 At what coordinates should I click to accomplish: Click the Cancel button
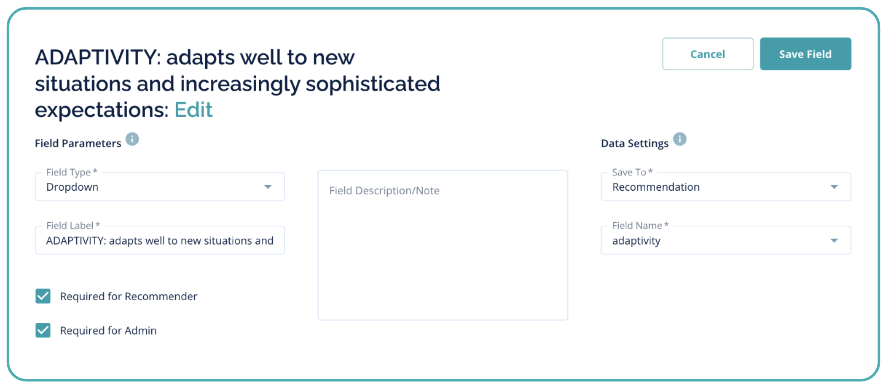(x=707, y=54)
